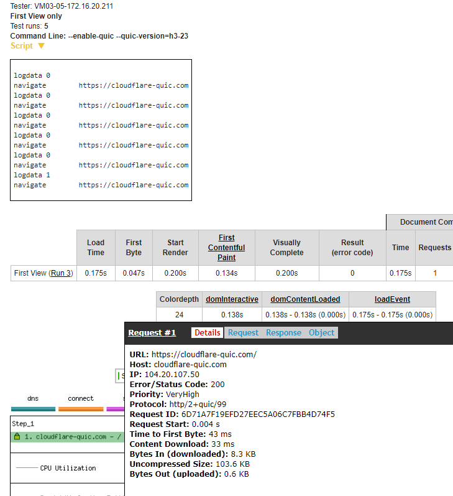Click the Load Time column header
The height and width of the screenshot is (496, 453).
[96, 247]
